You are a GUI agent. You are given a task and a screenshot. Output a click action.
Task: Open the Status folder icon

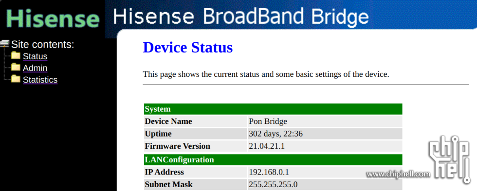16,56
